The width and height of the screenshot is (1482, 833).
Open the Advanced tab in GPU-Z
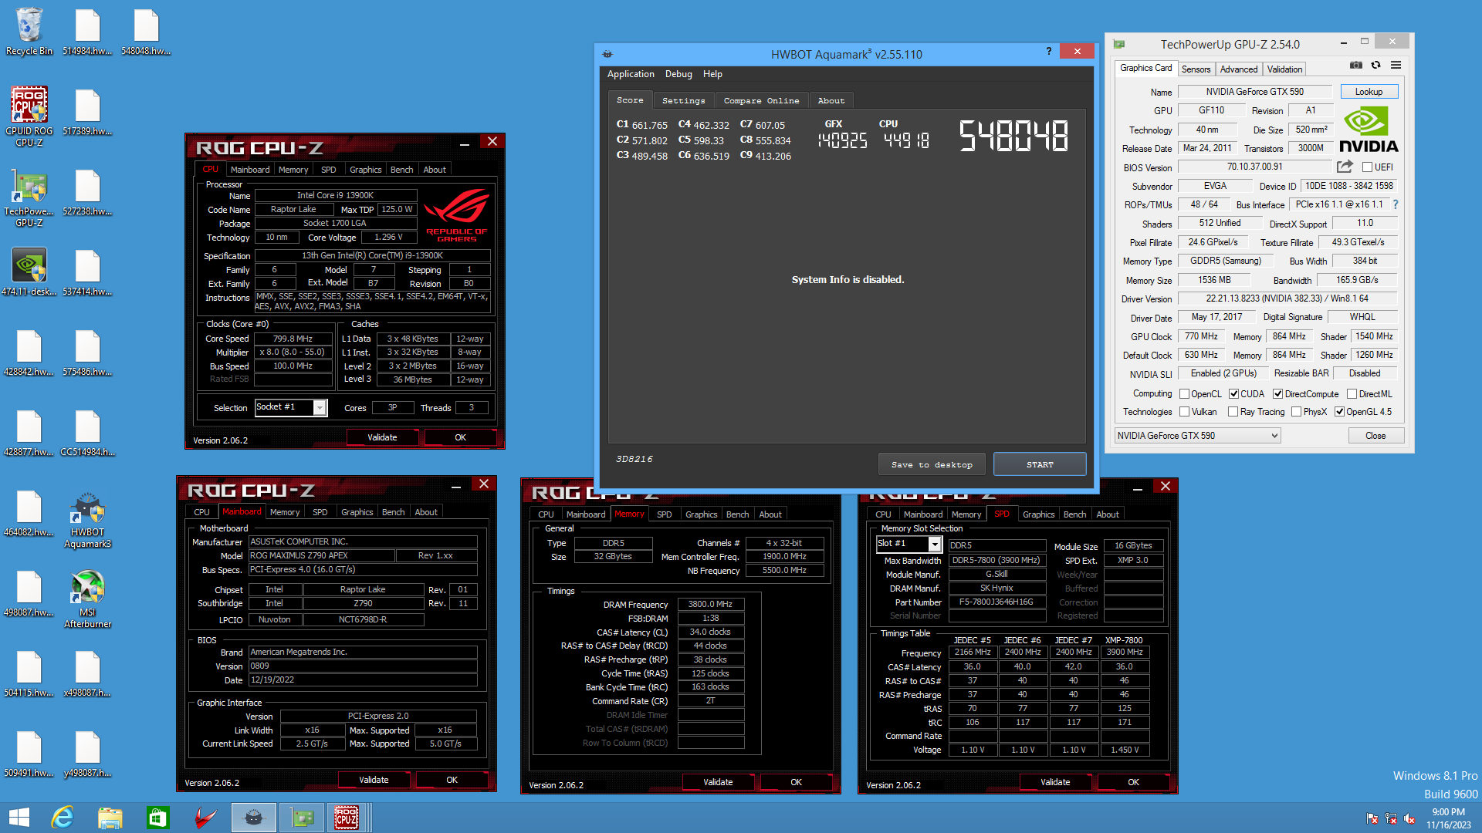click(1239, 69)
